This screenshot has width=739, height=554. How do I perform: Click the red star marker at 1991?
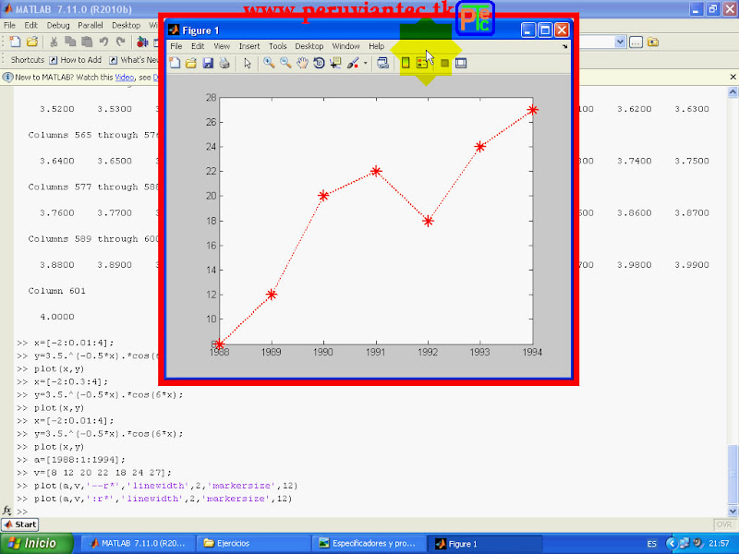tap(376, 171)
